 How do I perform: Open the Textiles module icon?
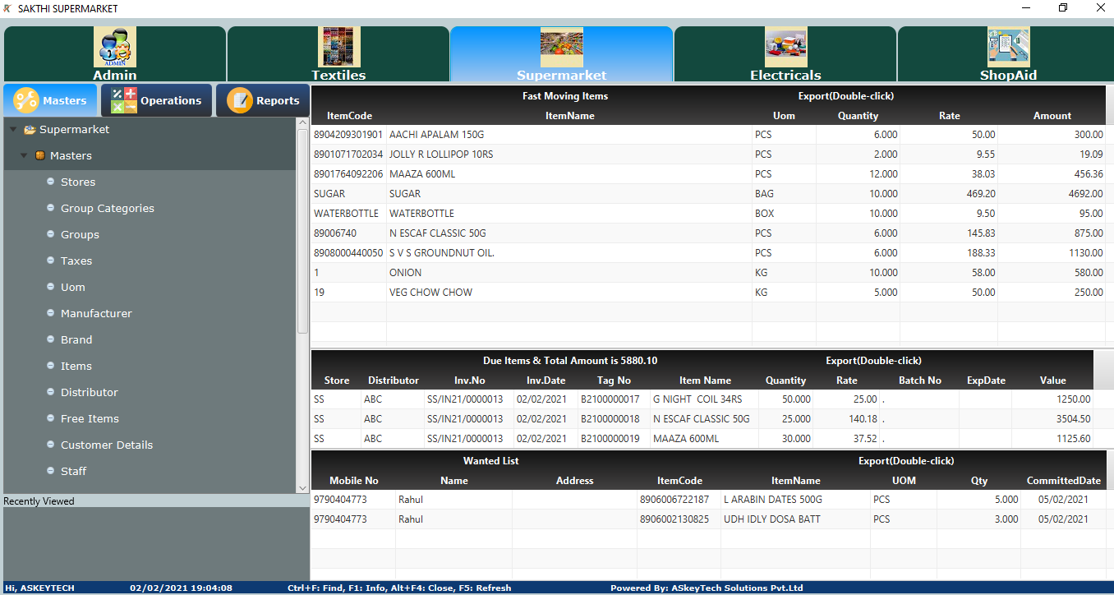coord(338,48)
